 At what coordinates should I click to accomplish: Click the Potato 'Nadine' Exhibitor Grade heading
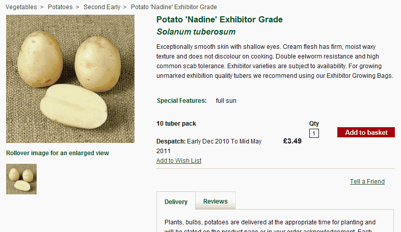click(x=220, y=20)
